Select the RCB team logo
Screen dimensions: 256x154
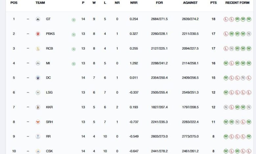pyautogui.click(x=38, y=49)
